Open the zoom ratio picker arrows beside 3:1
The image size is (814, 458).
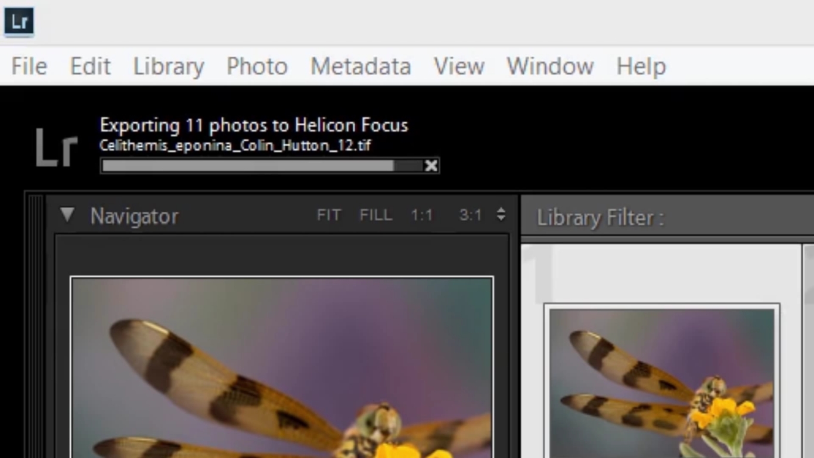tap(501, 215)
